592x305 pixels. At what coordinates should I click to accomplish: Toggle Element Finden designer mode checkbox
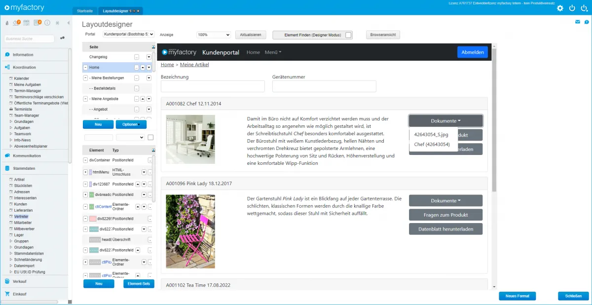click(348, 35)
